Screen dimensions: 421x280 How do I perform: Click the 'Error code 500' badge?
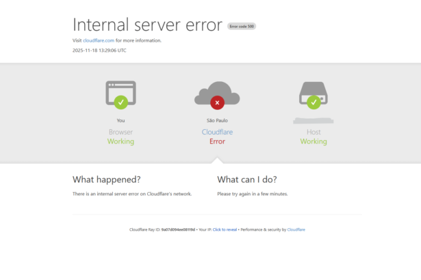[x=242, y=26]
